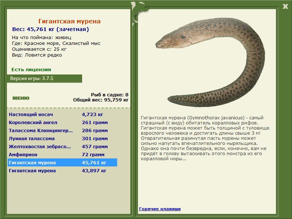The height and width of the screenshot is (219, 292).
Task: Open the МЕНЮ button
Action: (x=21, y=98)
